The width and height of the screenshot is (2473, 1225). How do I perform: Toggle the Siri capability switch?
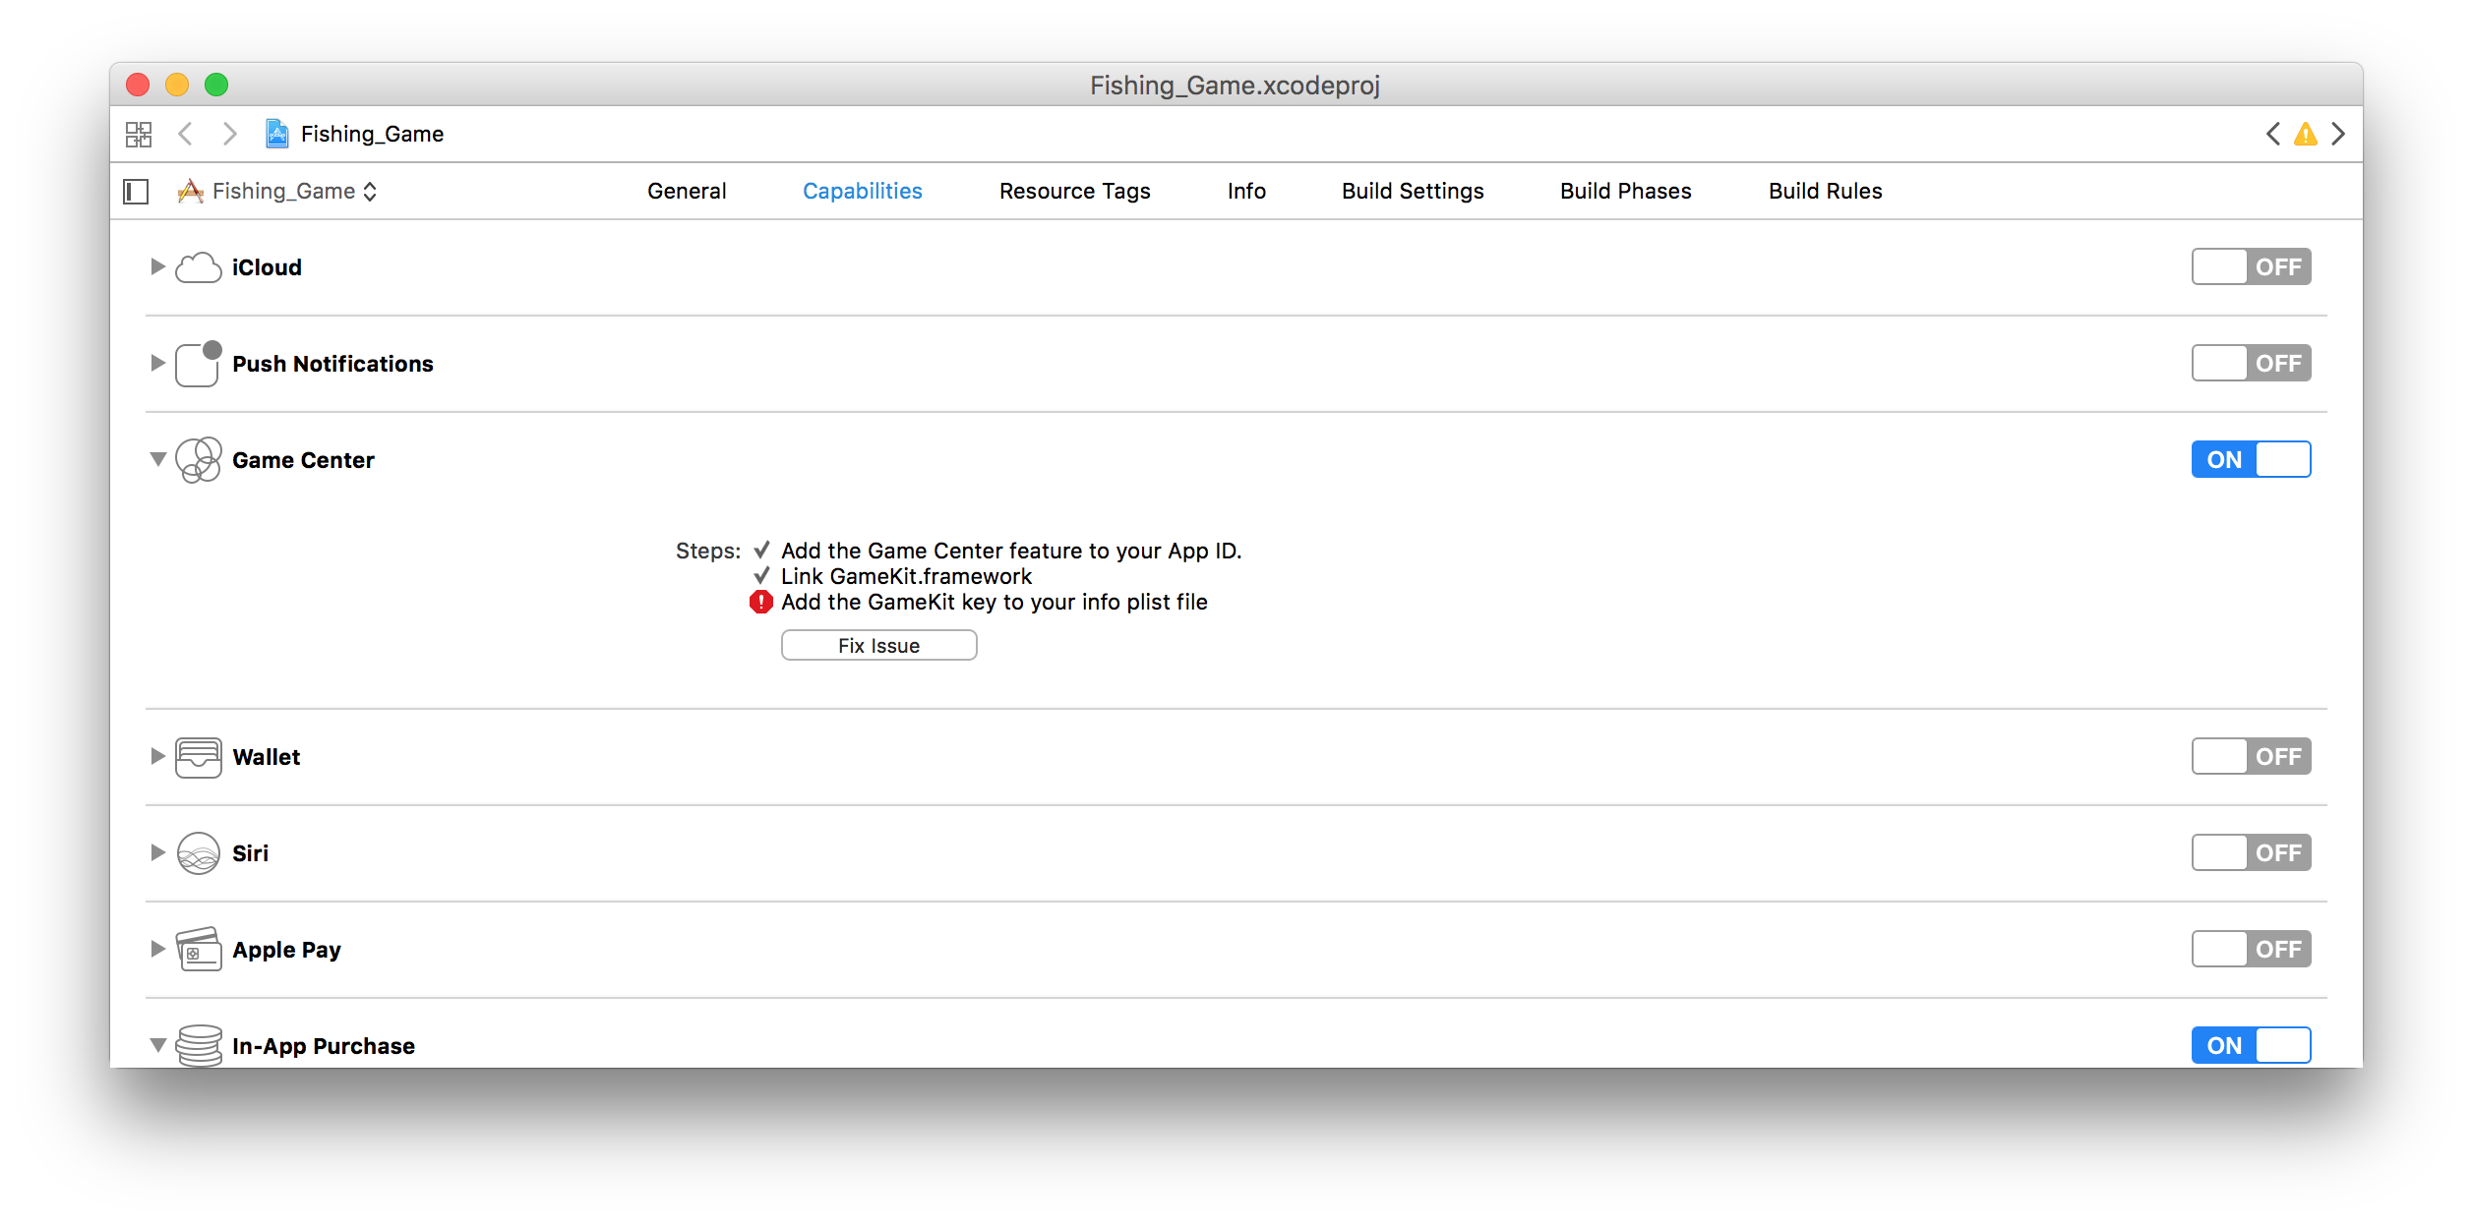pyautogui.click(x=2251, y=852)
